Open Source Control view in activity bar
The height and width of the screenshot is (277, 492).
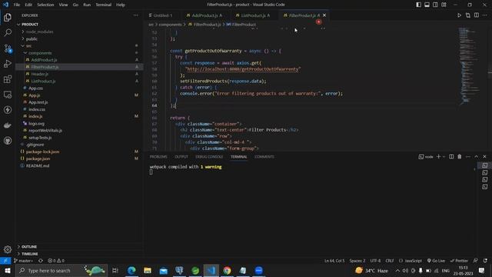8,48
